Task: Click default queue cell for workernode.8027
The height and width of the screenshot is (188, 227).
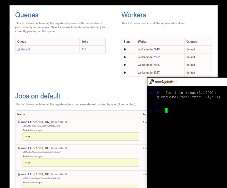Action: (x=198, y=73)
